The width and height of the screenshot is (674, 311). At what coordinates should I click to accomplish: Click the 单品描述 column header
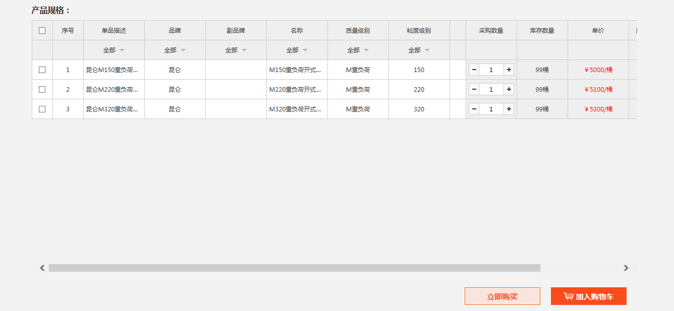click(x=114, y=30)
